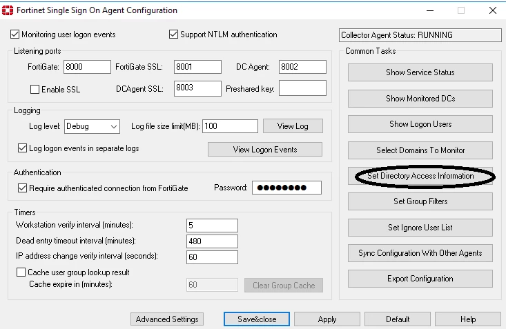Screen dimensions: 506x329
Task: Click the Preshared key field
Action: click(x=302, y=88)
